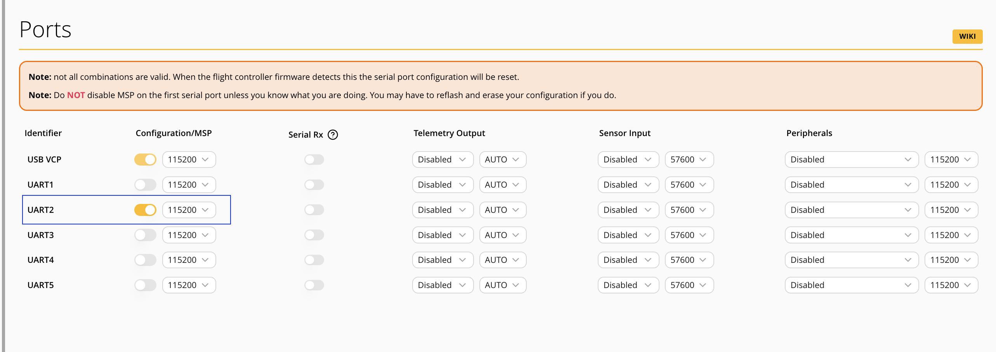Toggle Serial Rx for UART5
Viewport: 996px width, 352px height.
tap(314, 285)
